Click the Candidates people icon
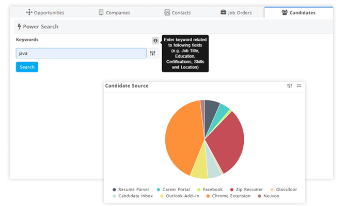 (285, 12)
